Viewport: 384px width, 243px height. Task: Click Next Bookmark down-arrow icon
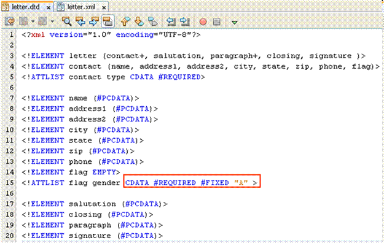(139, 21)
